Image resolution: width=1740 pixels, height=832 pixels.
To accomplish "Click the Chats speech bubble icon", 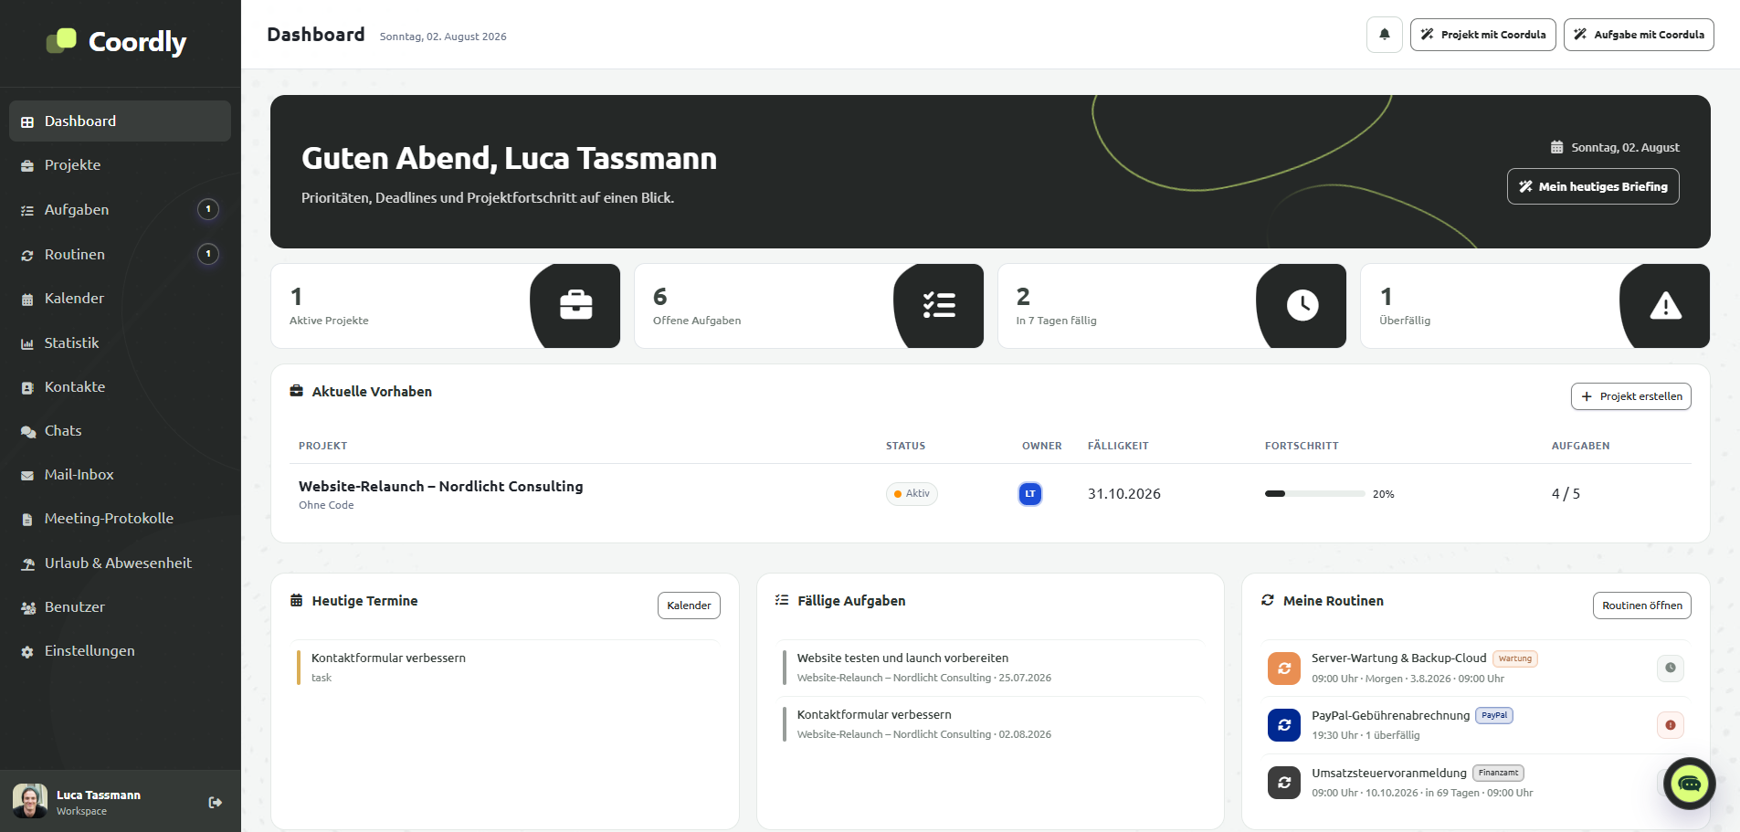I will click(27, 432).
